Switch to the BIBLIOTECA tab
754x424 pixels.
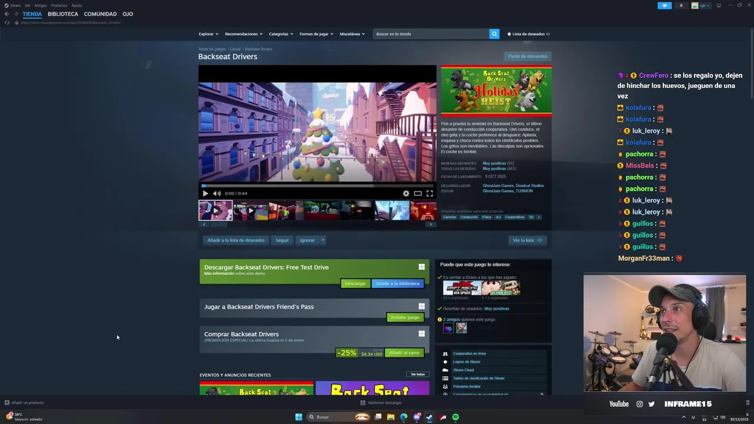pyautogui.click(x=63, y=14)
